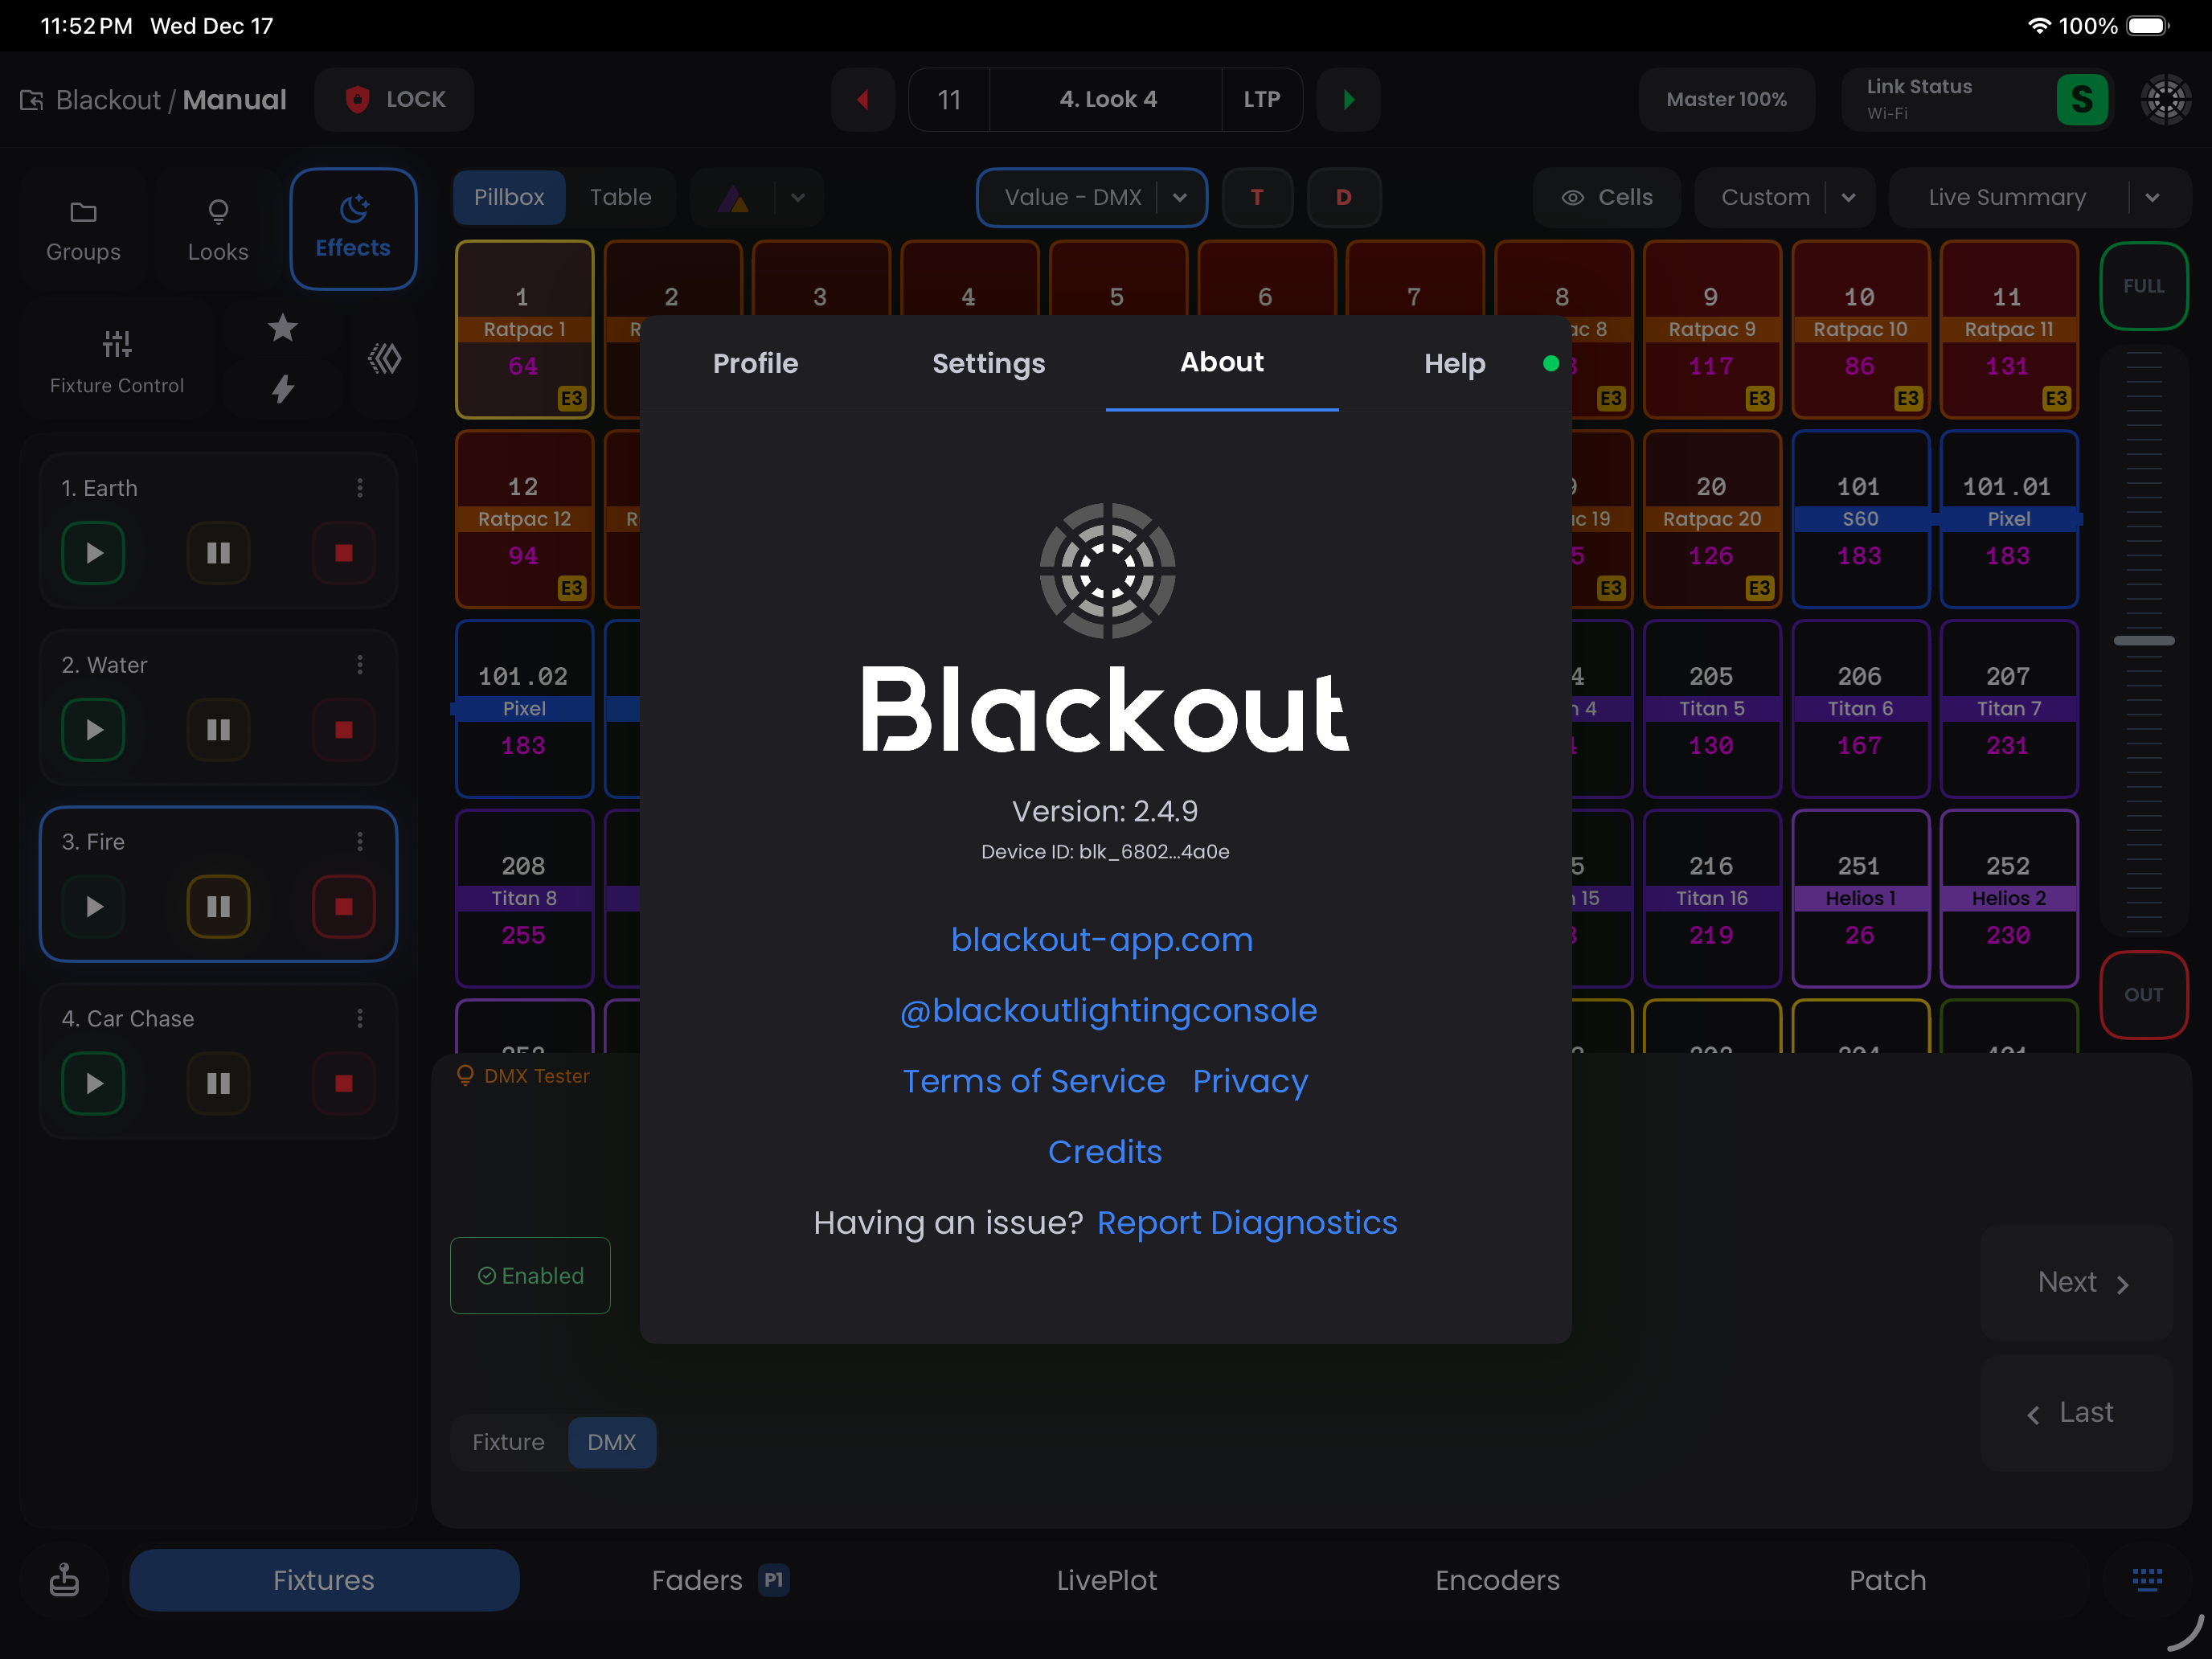Viewport: 2212px width, 1659px height.
Task: Open the keypad grid icon bottom right
Action: click(2147, 1579)
